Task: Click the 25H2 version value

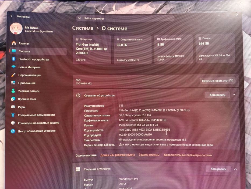Action: [122, 184]
